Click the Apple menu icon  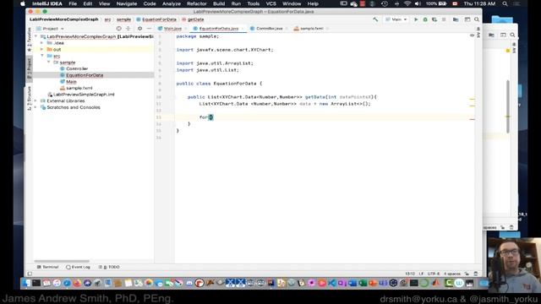pos(23,3)
